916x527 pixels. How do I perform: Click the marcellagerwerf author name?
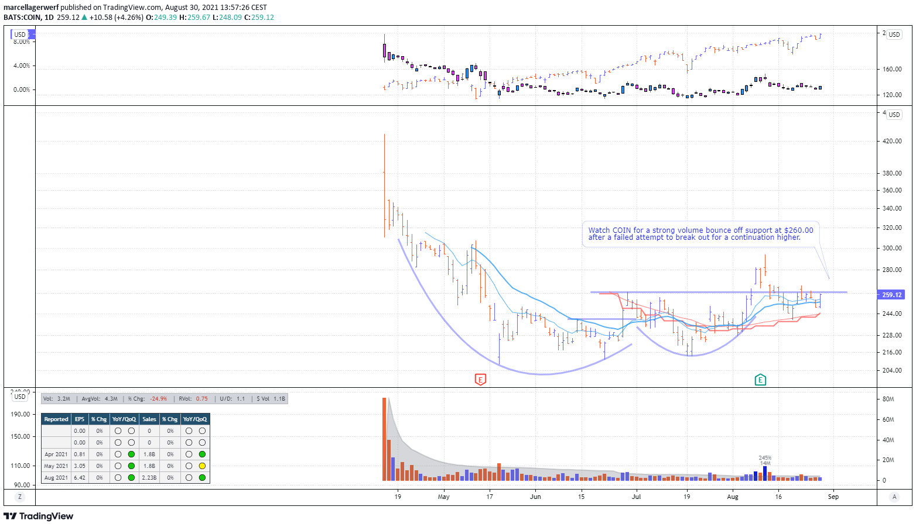click(31, 8)
